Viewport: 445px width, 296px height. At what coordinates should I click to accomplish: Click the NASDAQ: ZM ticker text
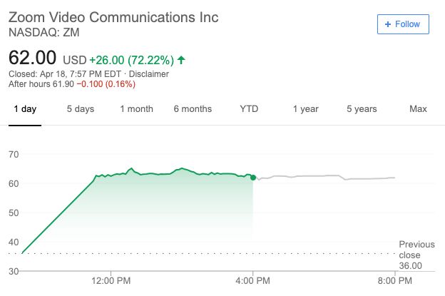point(43,32)
